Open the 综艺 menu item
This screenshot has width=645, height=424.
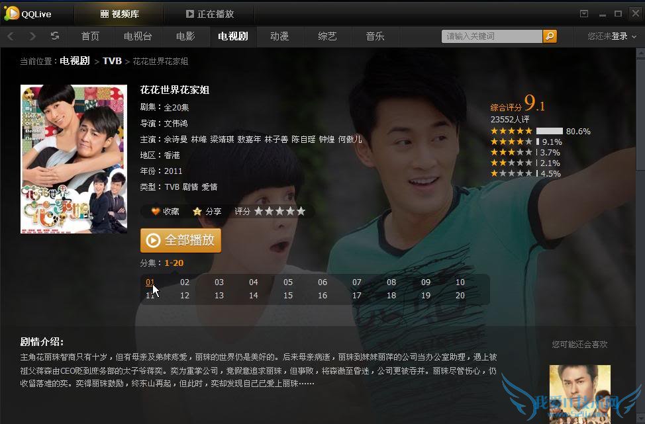(327, 36)
